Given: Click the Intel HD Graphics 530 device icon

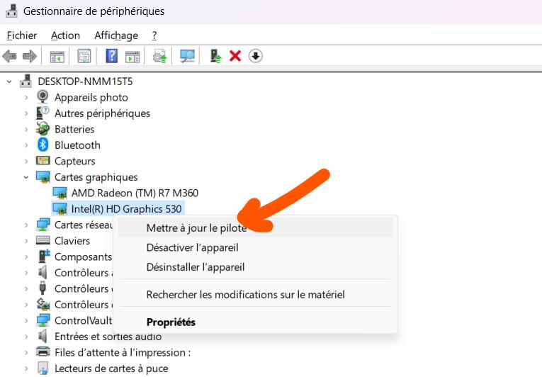Looking at the screenshot, I should pyautogui.click(x=60, y=209).
